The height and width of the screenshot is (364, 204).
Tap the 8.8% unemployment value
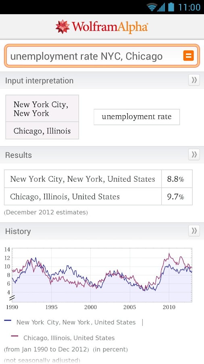coord(175,179)
